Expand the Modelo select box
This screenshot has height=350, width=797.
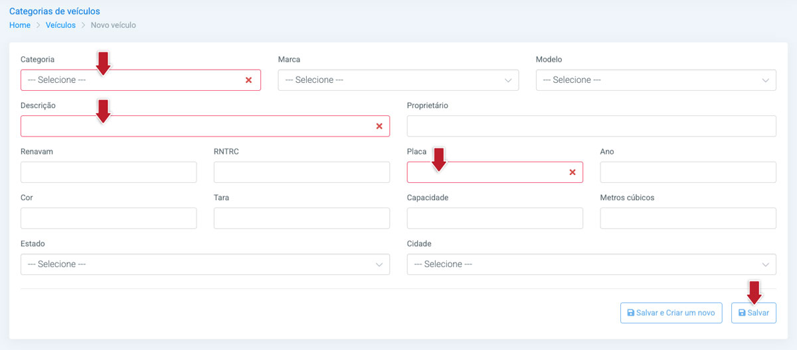click(656, 80)
